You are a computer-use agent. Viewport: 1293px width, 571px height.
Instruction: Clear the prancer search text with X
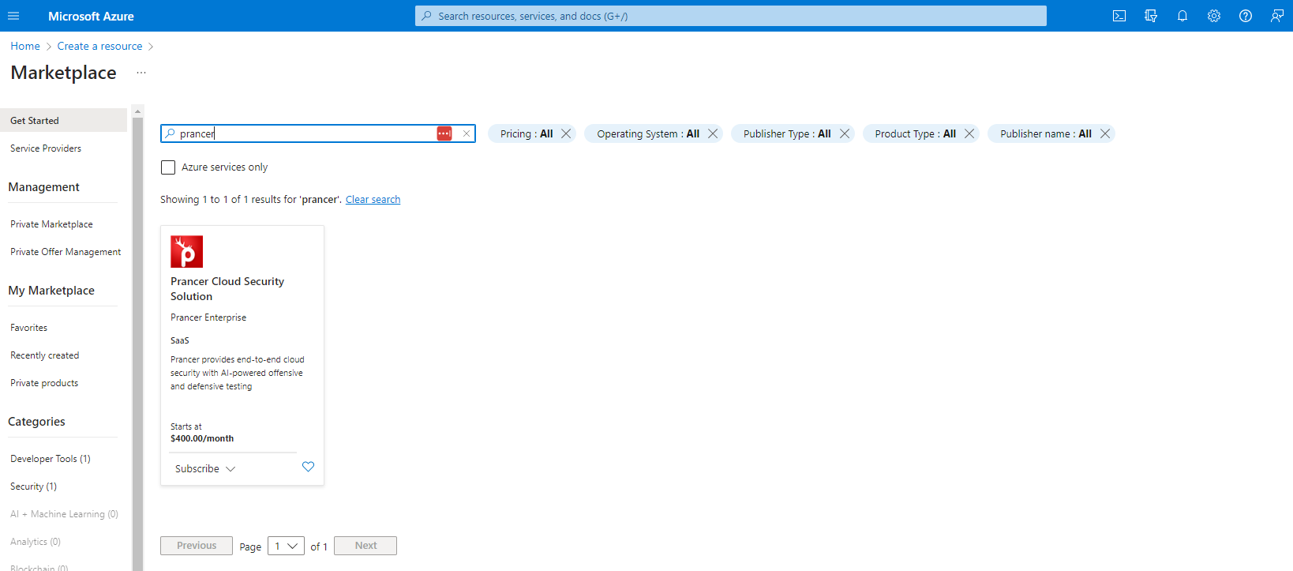(x=467, y=133)
